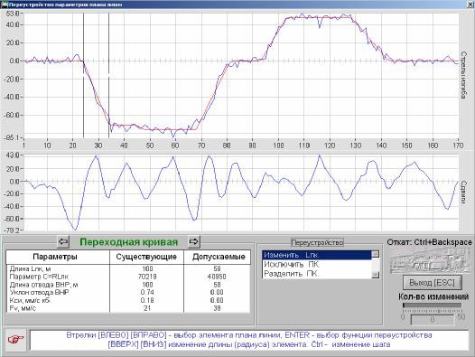Click the existing value 70219
Screen dimensions: 475x357
click(147, 277)
